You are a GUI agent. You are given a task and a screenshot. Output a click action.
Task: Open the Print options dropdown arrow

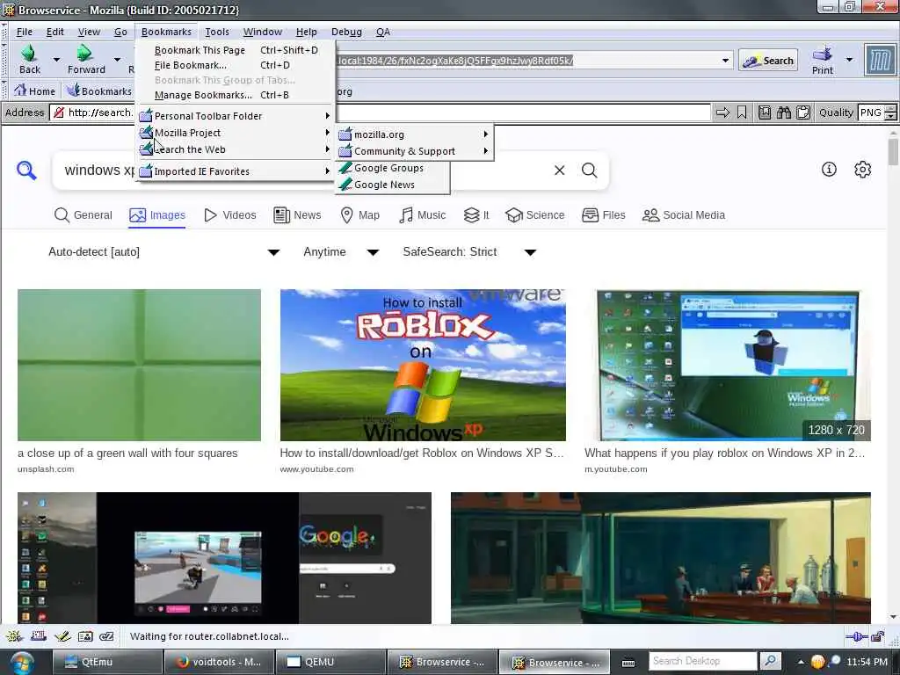coord(850,60)
